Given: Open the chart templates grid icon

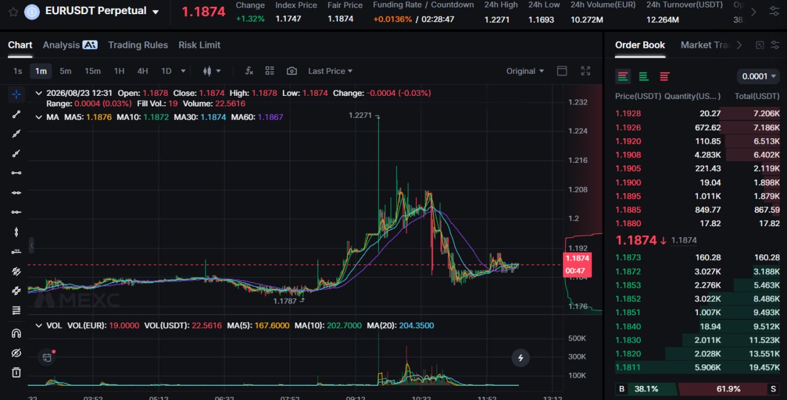Looking at the screenshot, I should [x=270, y=71].
